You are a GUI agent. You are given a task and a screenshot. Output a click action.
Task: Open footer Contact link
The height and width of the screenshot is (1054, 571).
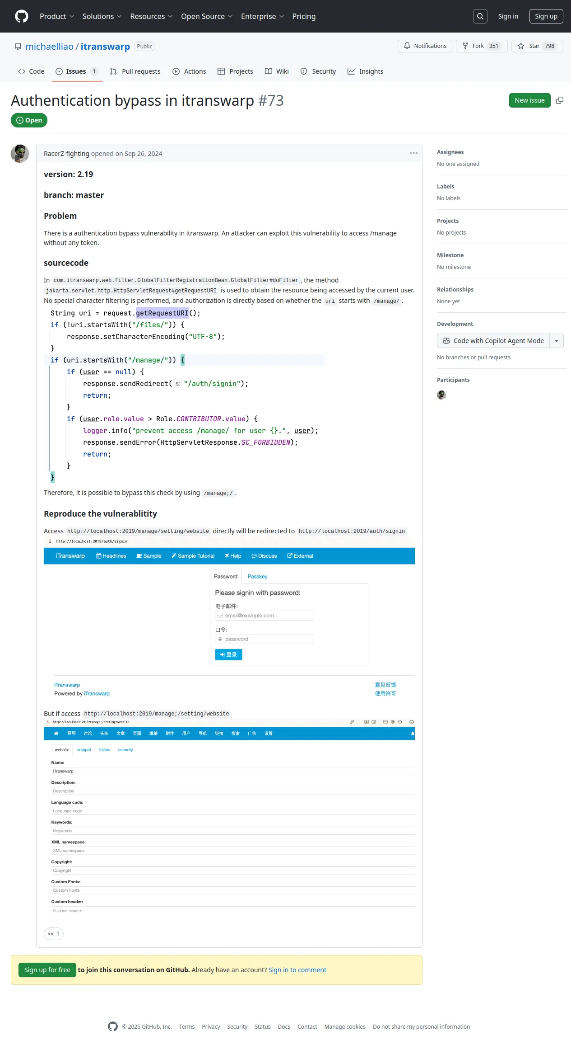(307, 1026)
